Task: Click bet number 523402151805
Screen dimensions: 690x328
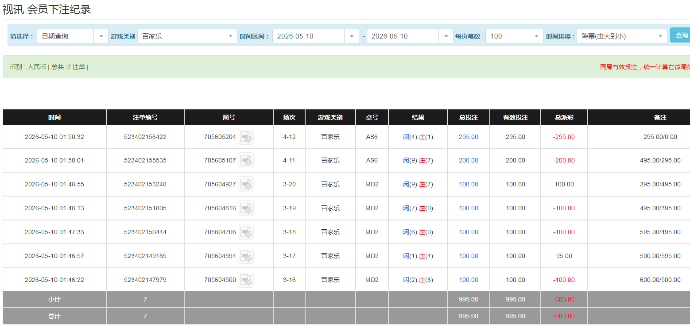Action: pos(145,208)
